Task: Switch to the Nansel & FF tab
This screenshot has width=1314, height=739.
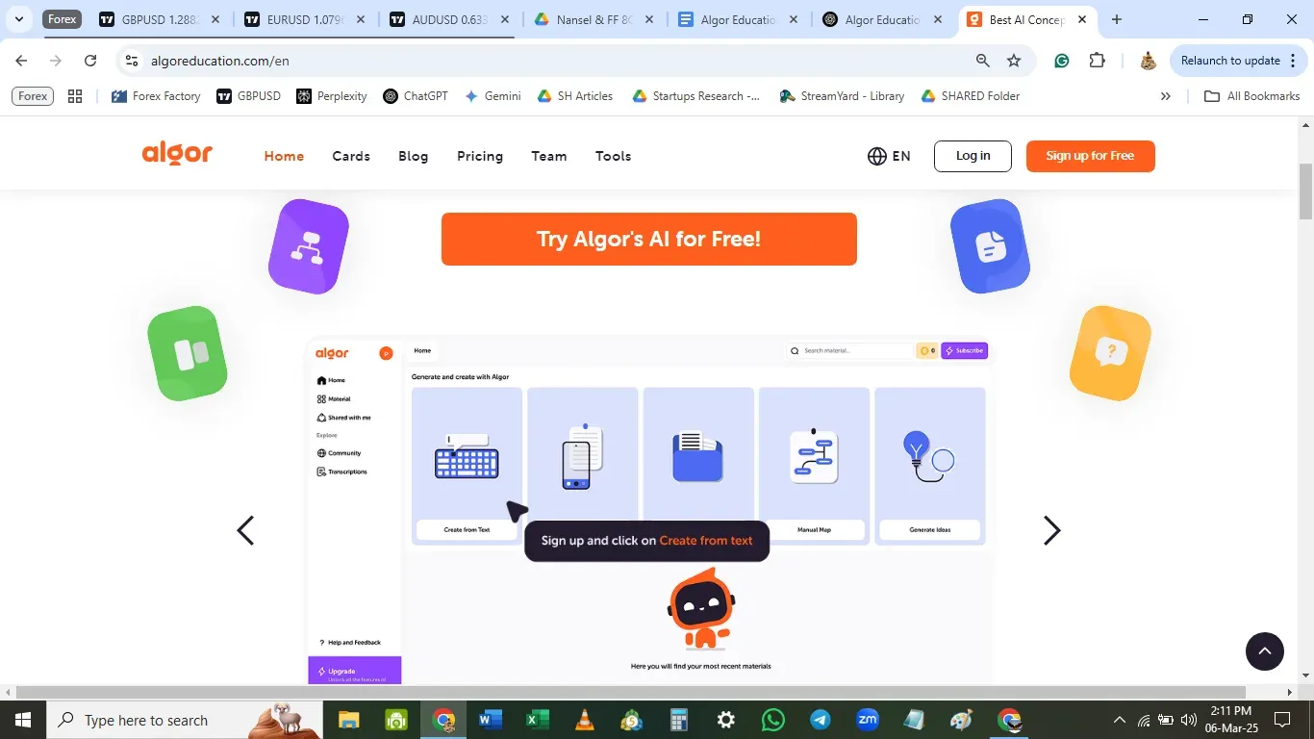Action: point(594,19)
